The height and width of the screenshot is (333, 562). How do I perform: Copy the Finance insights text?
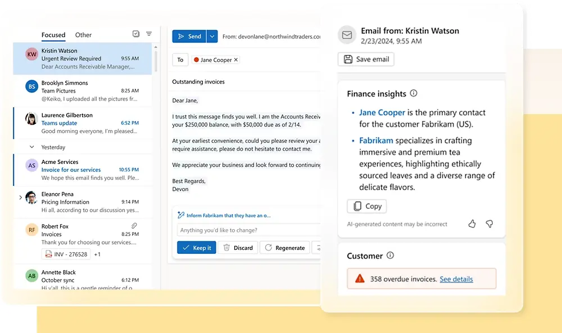click(x=366, y=206)
